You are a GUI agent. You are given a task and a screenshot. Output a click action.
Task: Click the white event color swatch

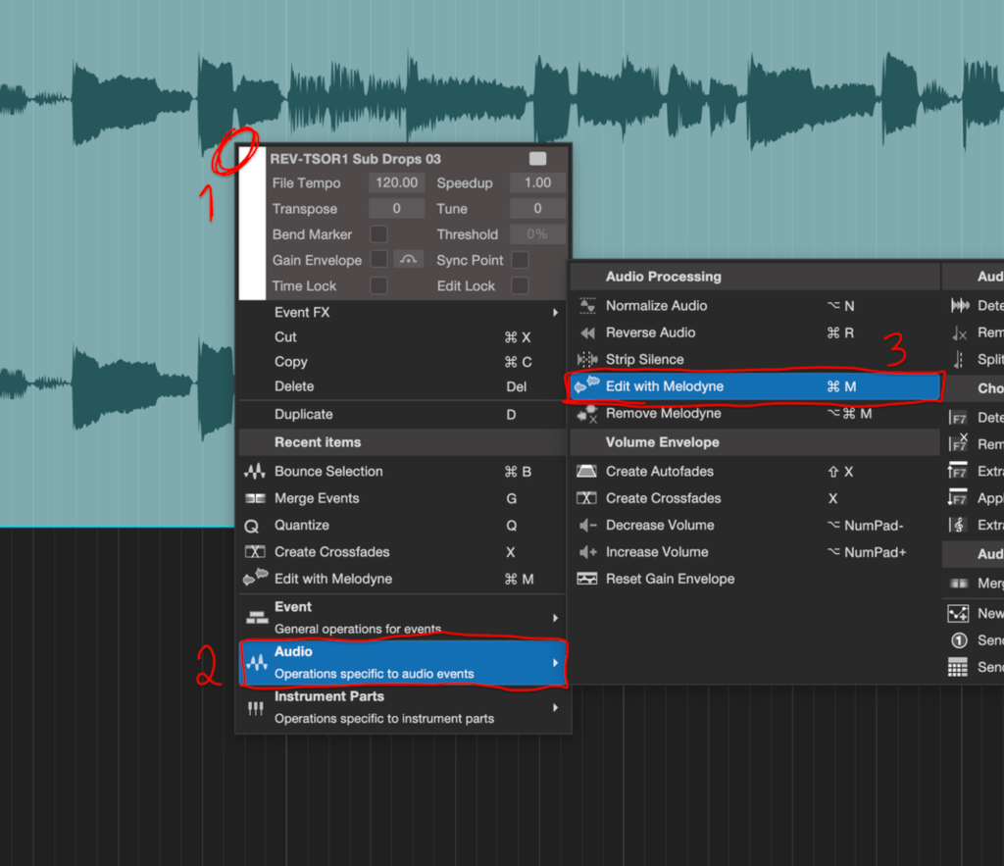click(x=252, y=224)
